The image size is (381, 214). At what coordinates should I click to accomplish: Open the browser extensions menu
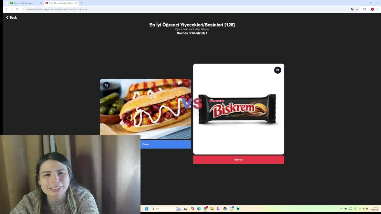coord(364,9)
